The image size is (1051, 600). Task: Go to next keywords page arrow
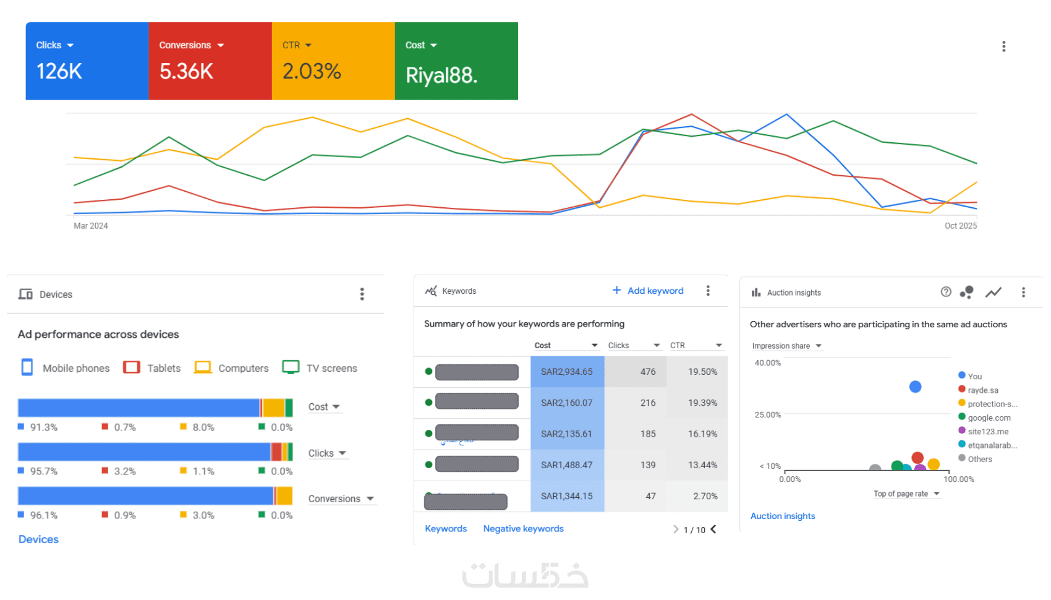[713, 529]
